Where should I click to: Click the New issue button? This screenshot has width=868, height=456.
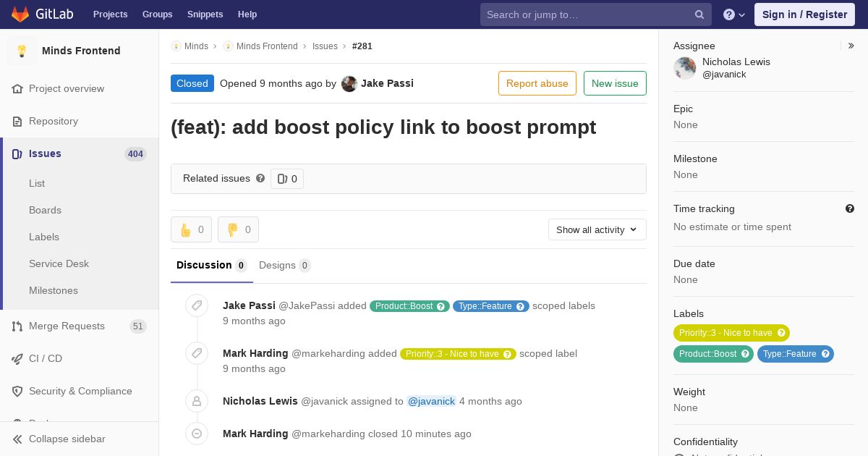pos(615,83)
